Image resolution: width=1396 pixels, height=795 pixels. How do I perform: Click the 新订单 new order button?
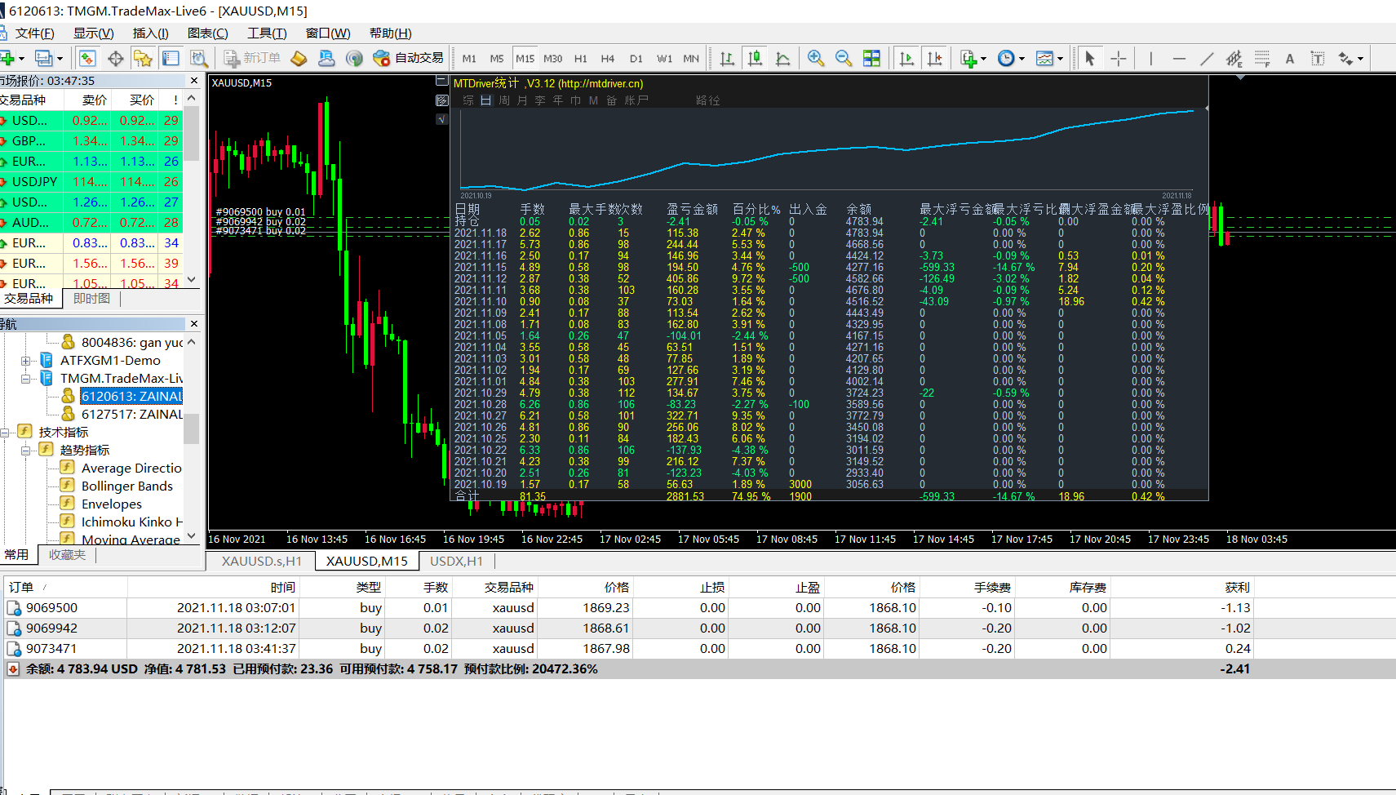pyautogui.click(x=252, y=58)
